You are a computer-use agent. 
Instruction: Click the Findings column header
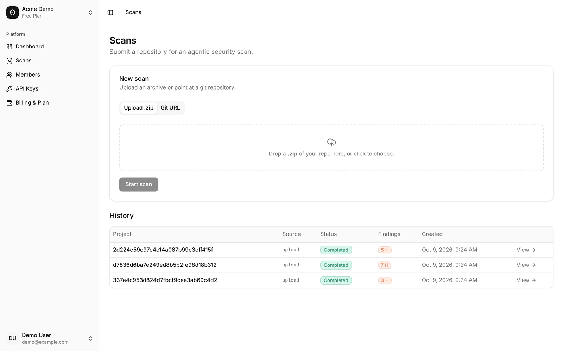pyautogui.click(x=389, y=234)
